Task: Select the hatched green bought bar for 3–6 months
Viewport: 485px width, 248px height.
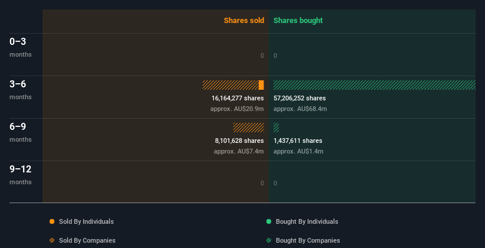Action: click(375, 85)
